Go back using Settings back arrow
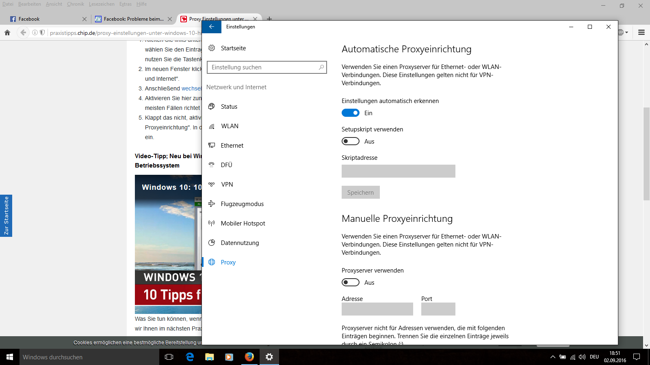Viewport: 650px width, 365px height. coord(212,27)
